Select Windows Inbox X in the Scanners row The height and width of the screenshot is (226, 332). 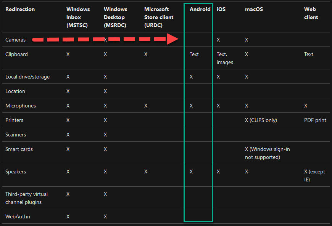(68, 135)
